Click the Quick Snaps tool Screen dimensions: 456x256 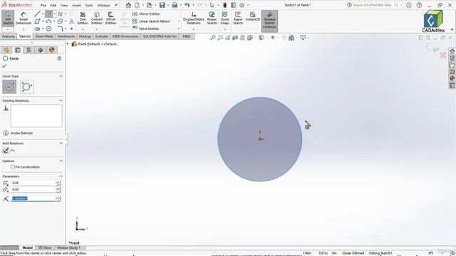(225, 18)
